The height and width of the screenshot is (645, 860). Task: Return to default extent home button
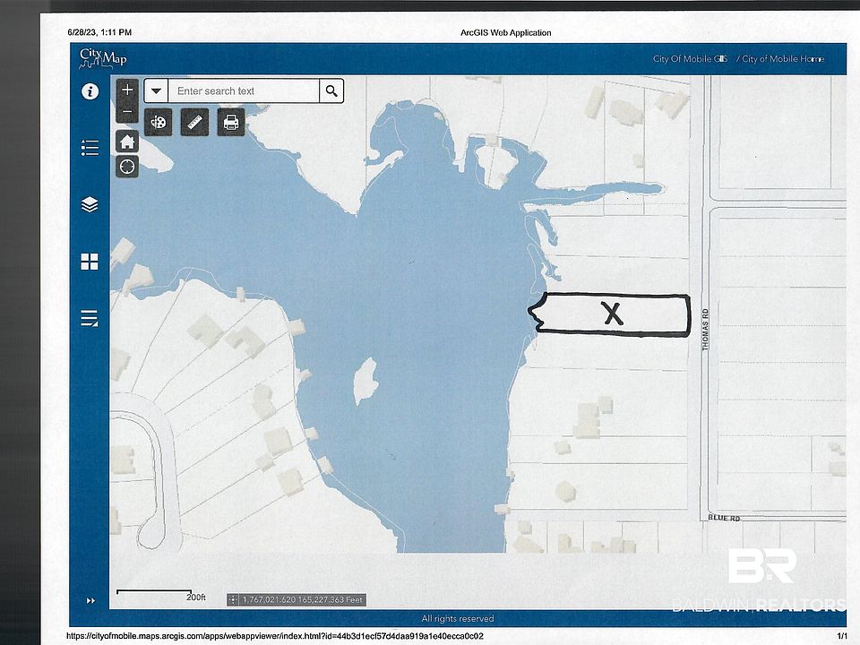(x=127, y=142)
